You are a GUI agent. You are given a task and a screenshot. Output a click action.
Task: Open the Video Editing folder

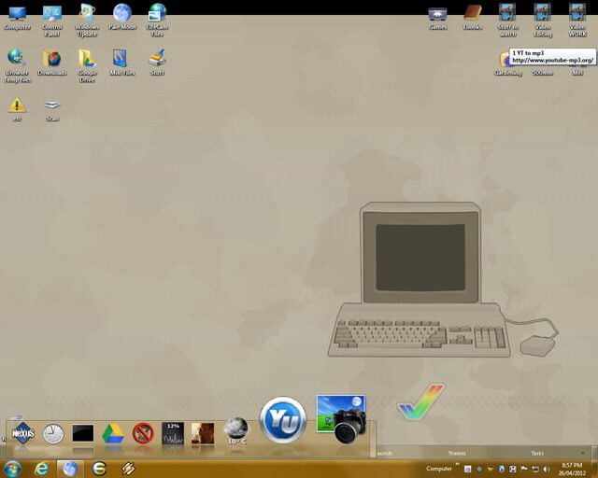click(x=542, y=21)
